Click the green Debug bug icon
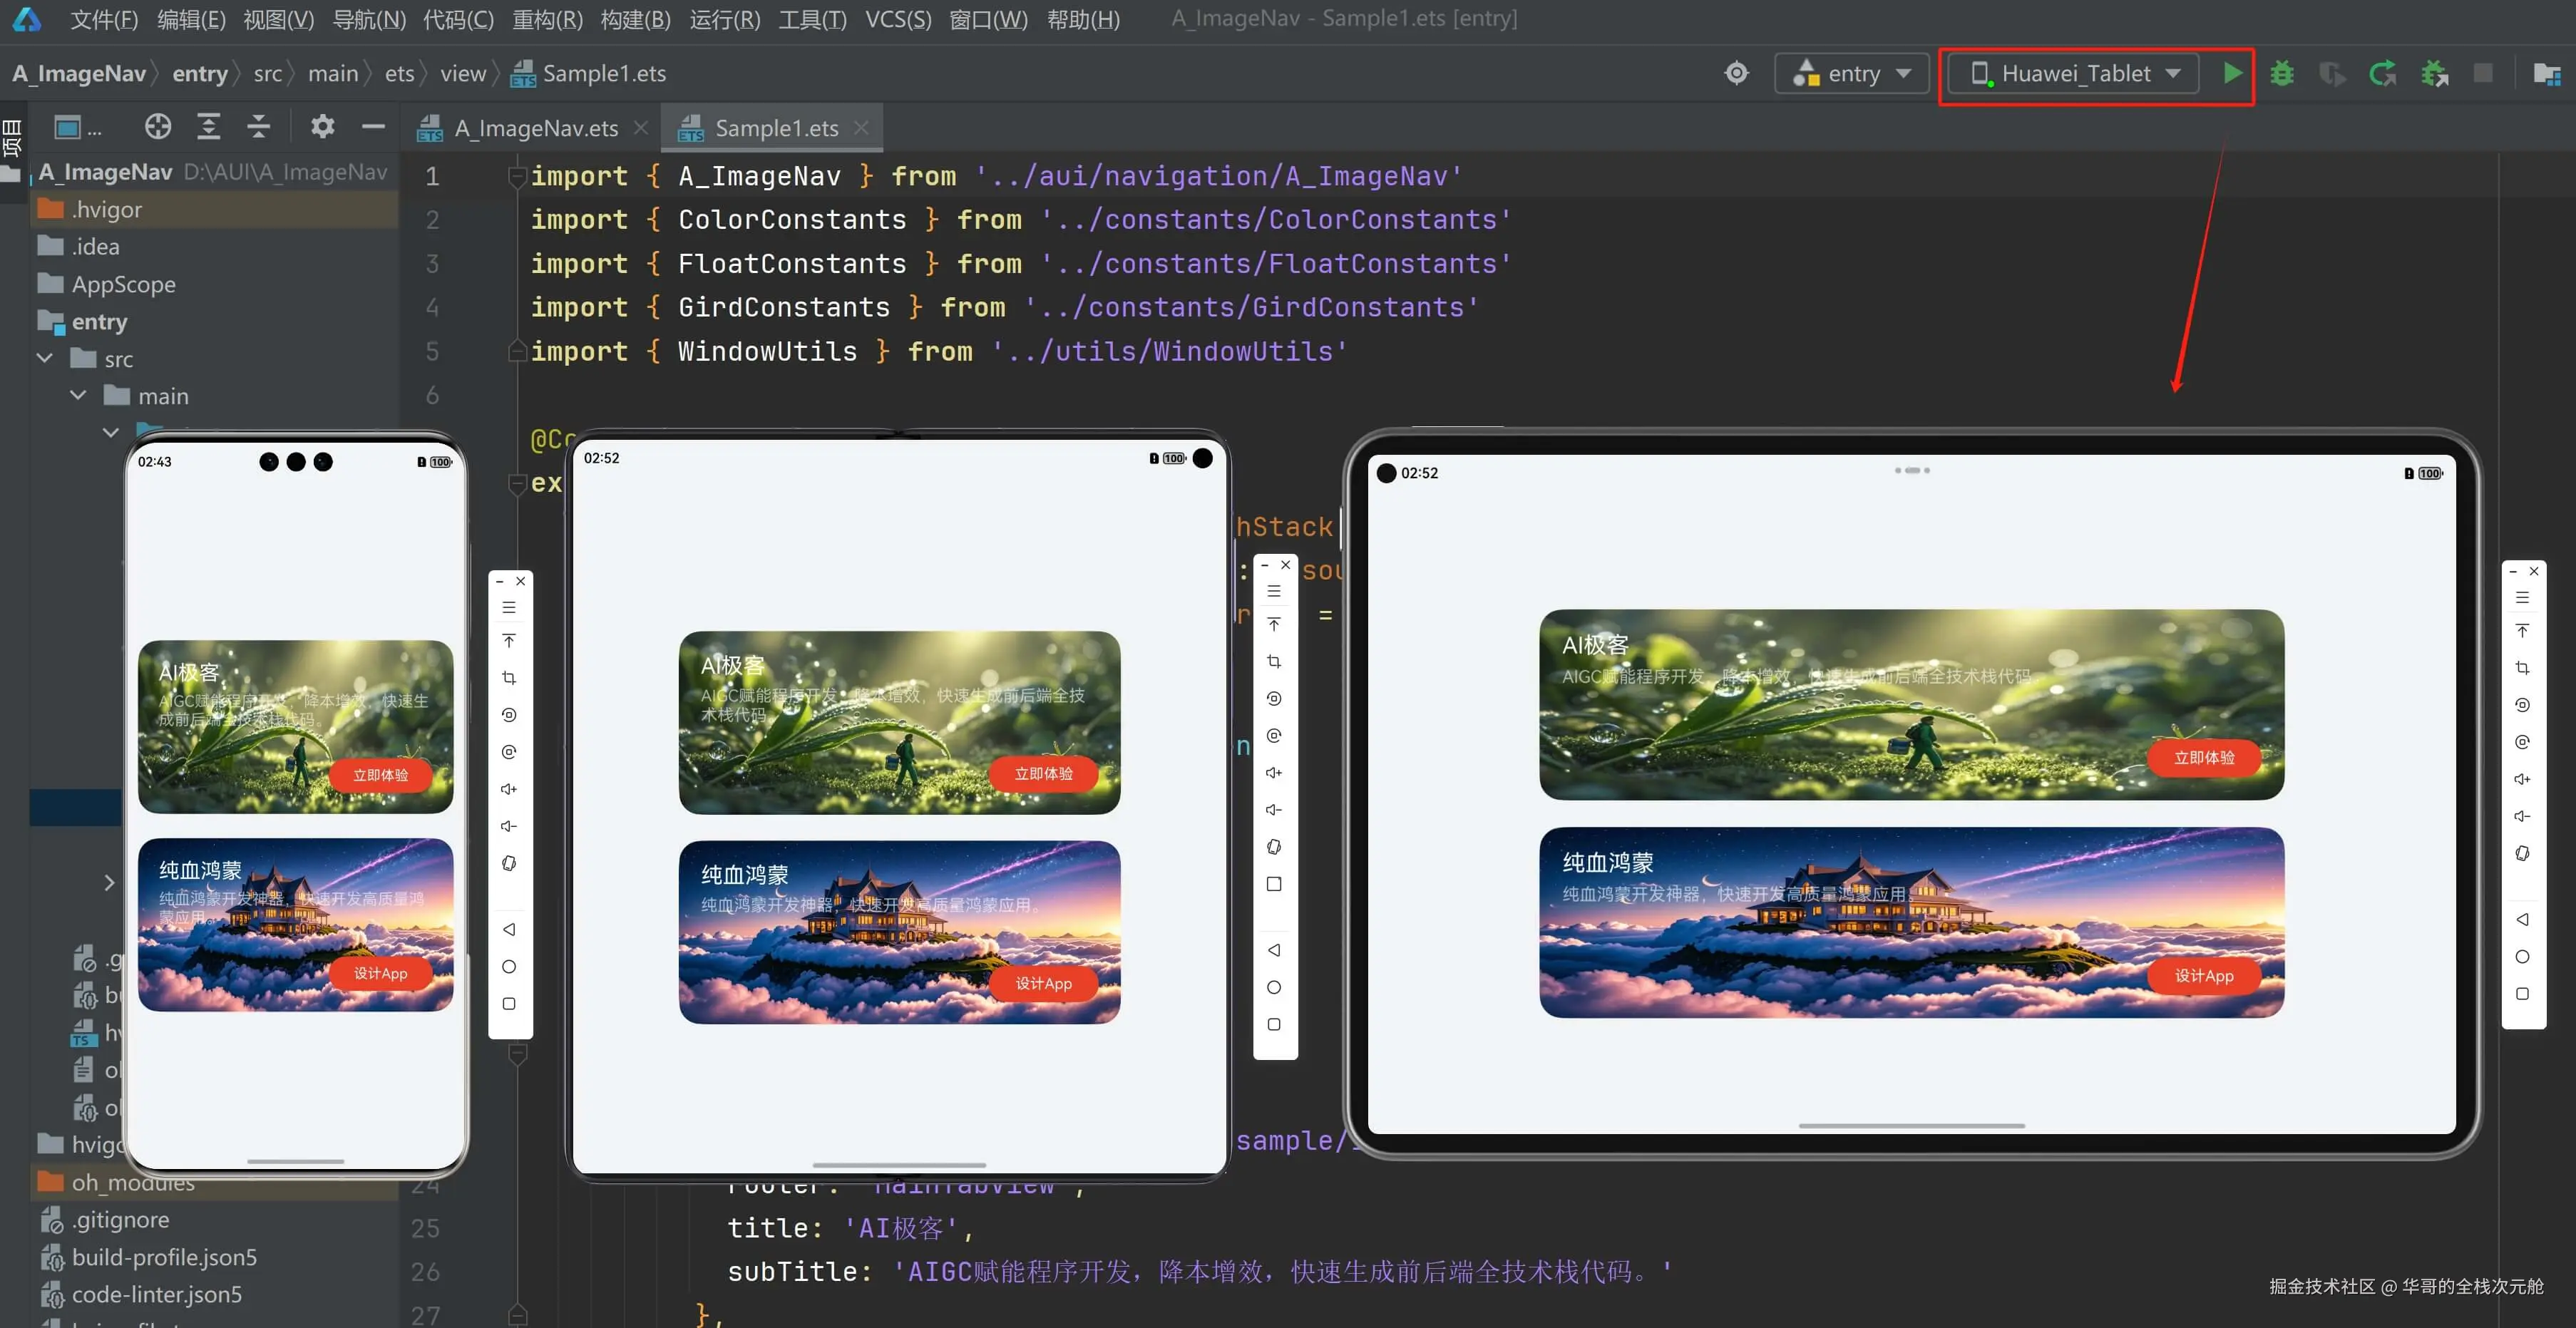 pyautogui.click(x=2282, y=73)
